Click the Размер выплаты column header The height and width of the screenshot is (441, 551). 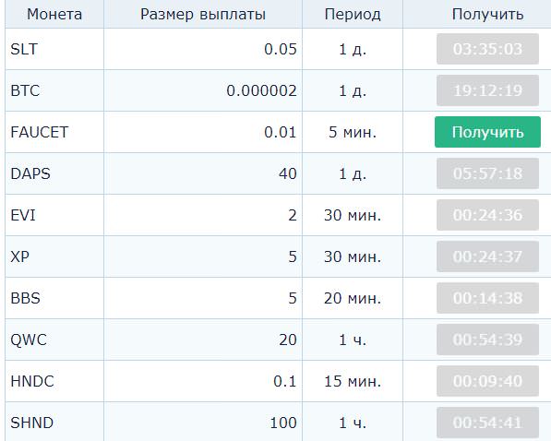click(x=203, y=14)
